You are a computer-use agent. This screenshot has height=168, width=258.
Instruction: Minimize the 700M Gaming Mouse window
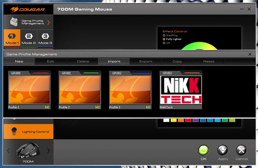[242, 9]
